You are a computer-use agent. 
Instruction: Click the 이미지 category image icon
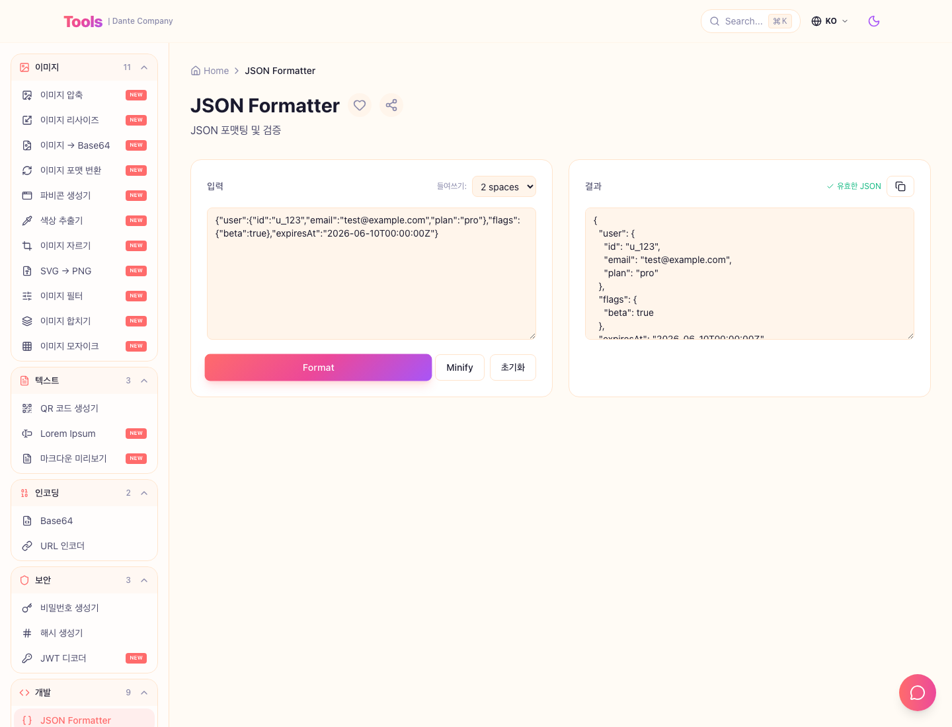[x=24, y=67]
